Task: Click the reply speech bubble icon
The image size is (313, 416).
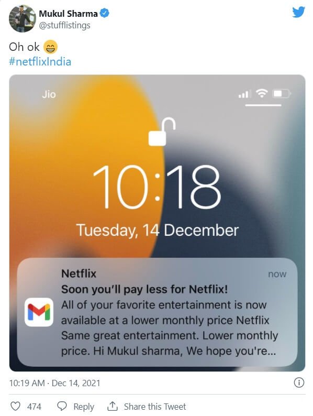Action: 62,406
